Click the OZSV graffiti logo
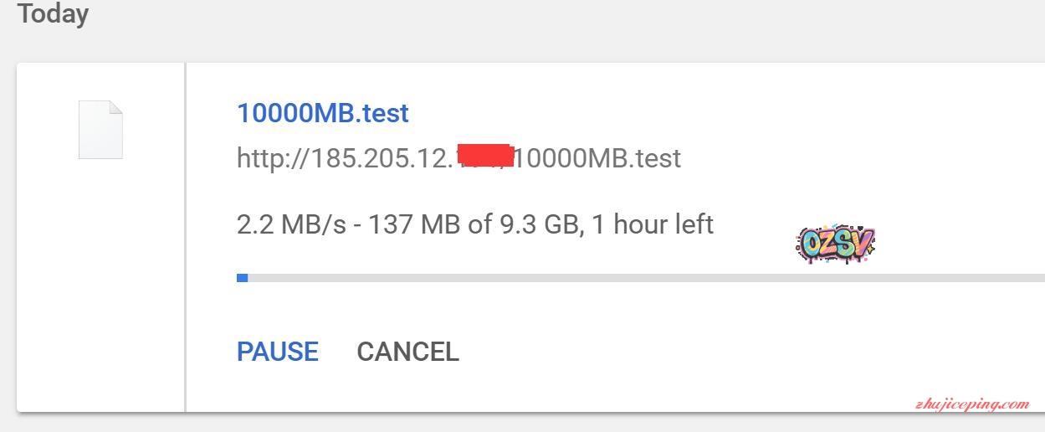 (x=834, y=244)
